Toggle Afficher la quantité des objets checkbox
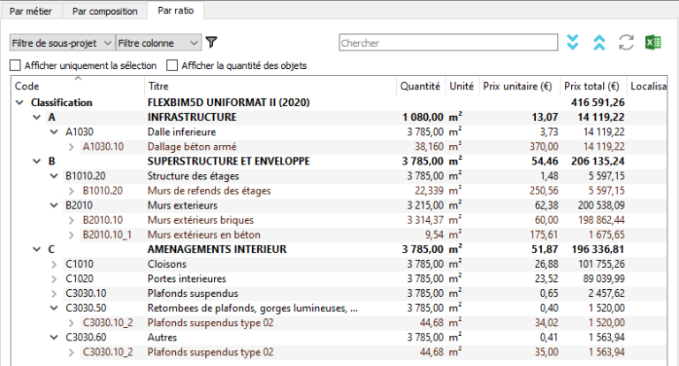The height and width of the screenshot is (366, 679). click(x=171, y=65)
